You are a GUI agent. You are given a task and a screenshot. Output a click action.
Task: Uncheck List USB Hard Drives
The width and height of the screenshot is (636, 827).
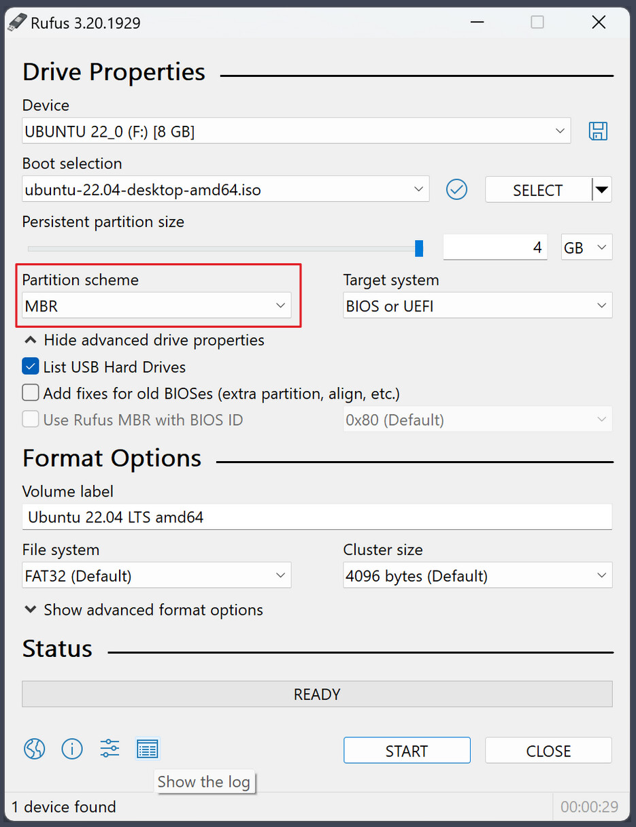tap(31, 367)
